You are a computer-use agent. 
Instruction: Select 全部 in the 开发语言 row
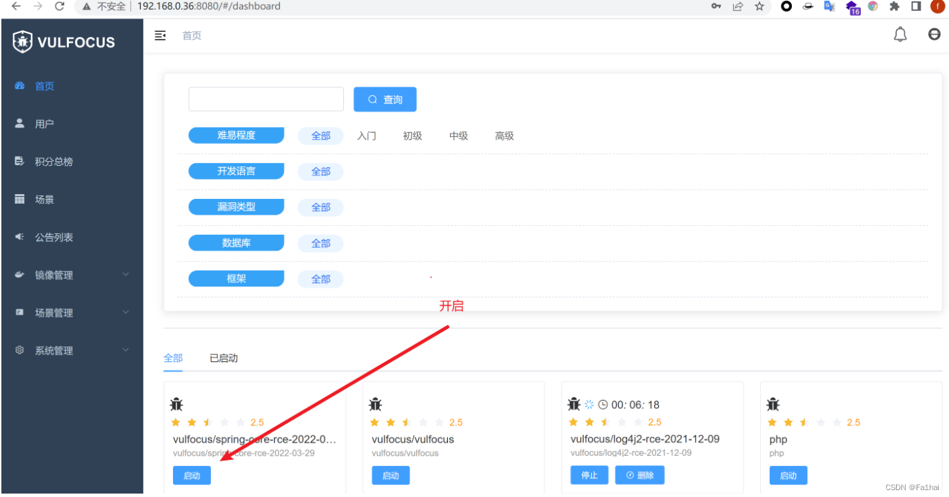pyautogui.click(x=320, y=171)
